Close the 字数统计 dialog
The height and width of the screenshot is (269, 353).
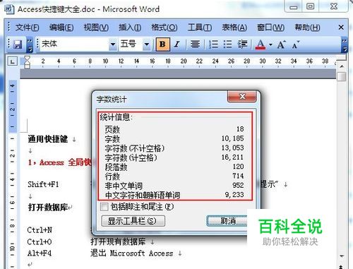242,96
